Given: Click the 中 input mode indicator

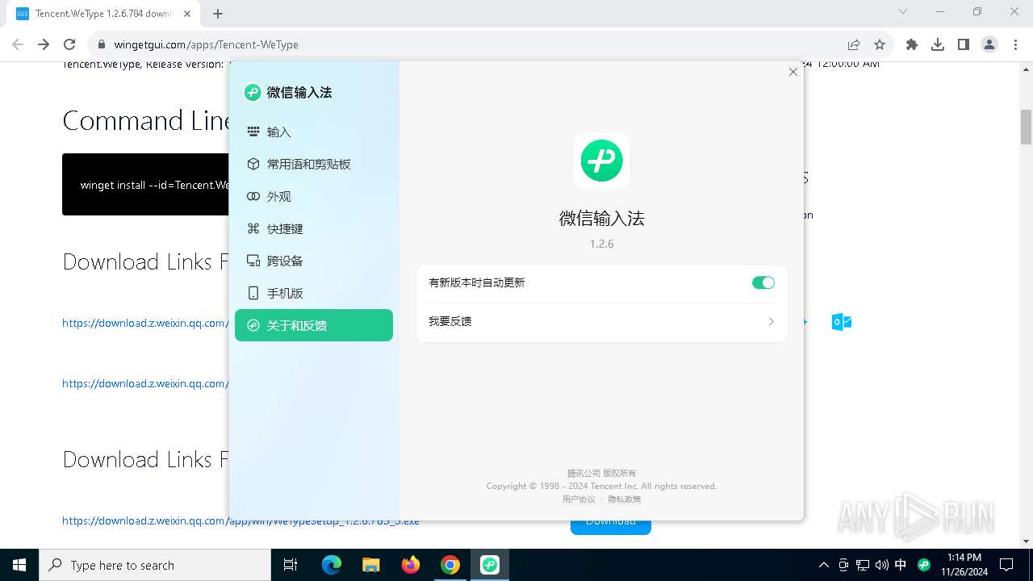Looking at the screenshot, I should click(x=901, y=565).
